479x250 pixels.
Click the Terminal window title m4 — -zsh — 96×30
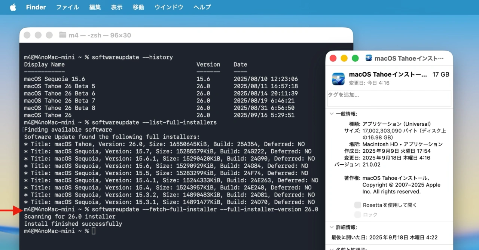(99, 35)
